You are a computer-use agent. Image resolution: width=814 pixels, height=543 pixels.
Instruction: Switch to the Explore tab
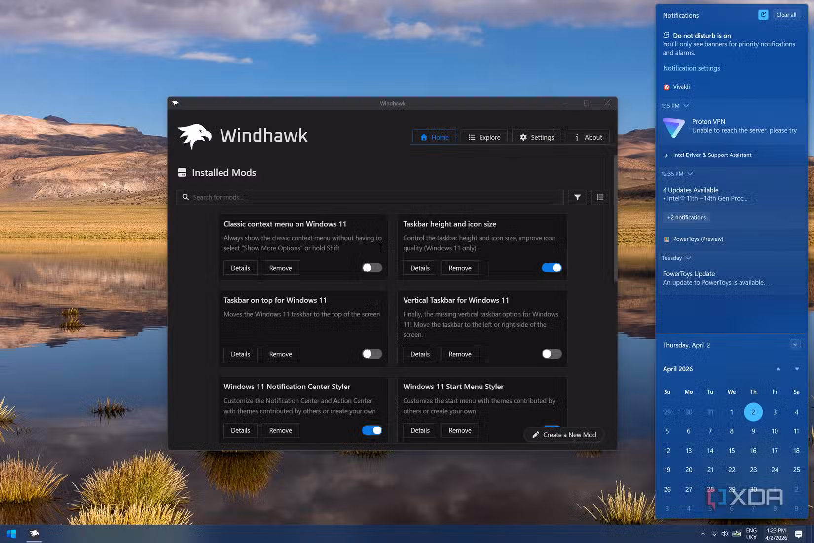point(484,137)
